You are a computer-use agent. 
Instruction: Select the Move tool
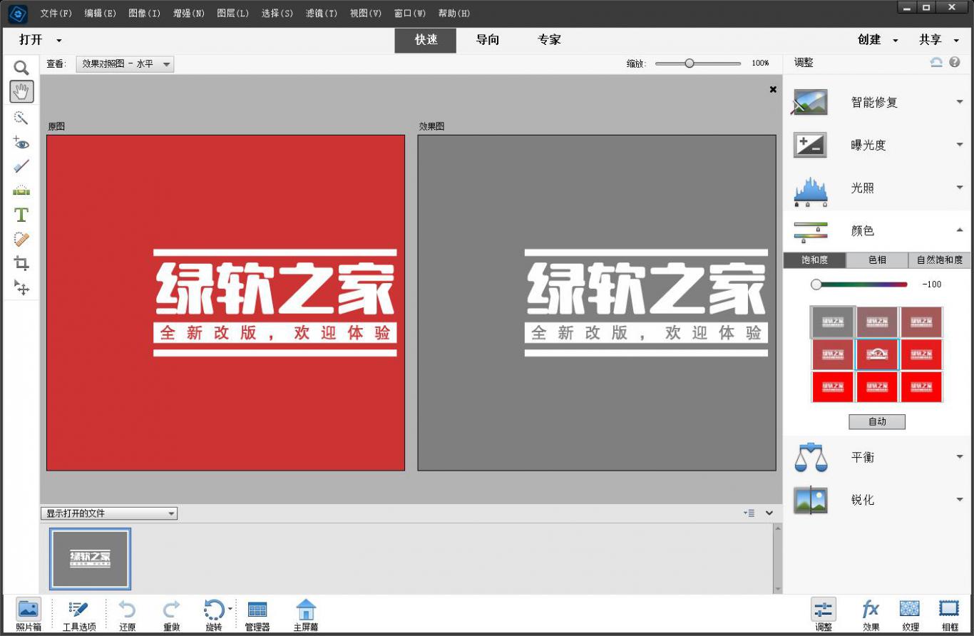tap(21, 287)
